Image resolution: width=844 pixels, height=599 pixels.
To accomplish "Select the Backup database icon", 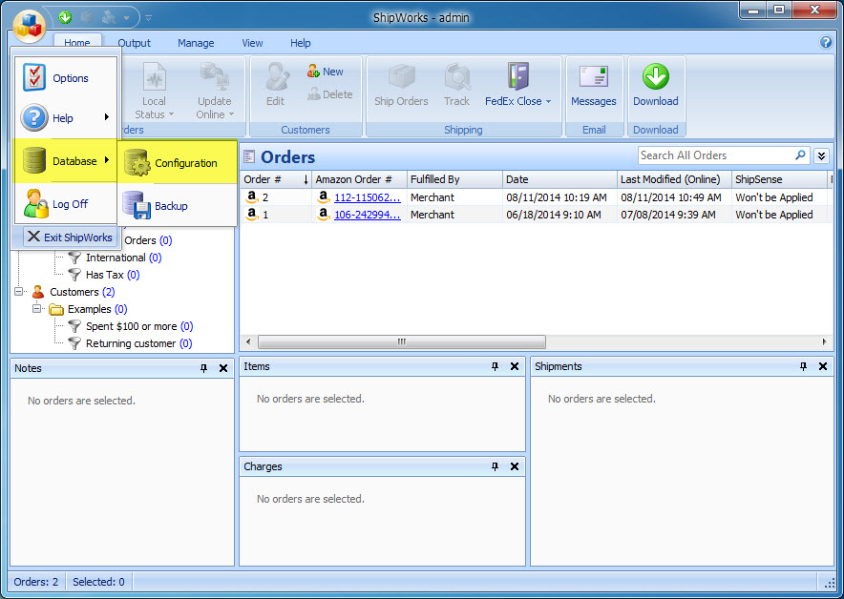I will coord(138,206).
